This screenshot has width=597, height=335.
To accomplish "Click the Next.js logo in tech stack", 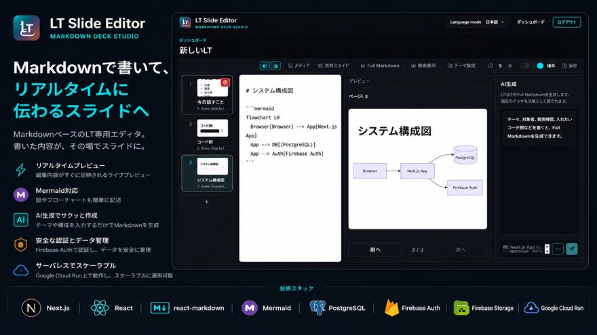I will tap(31, 308).
